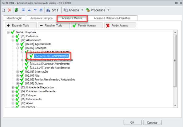Click the red X delete icon in toolbar
Screen dimensions: 183x127
10,10
